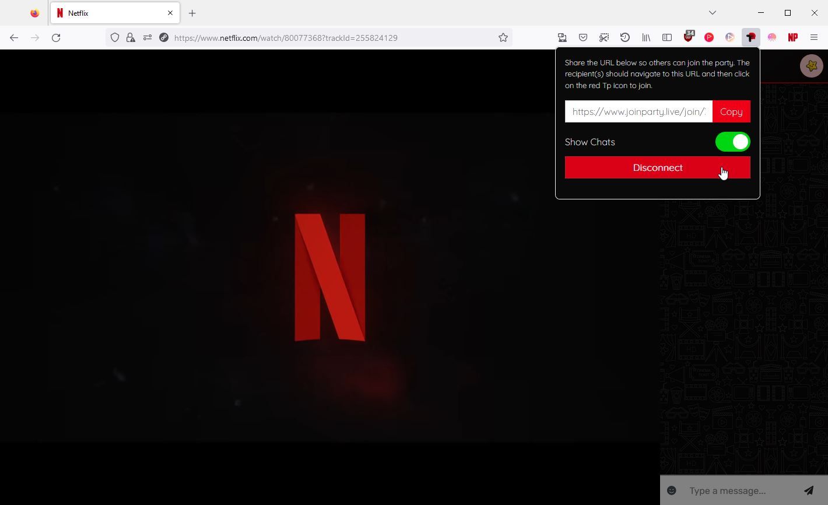Screen dimensions: 828x505
Task: Click the red NP extension icon
Action: click(792, 37)
